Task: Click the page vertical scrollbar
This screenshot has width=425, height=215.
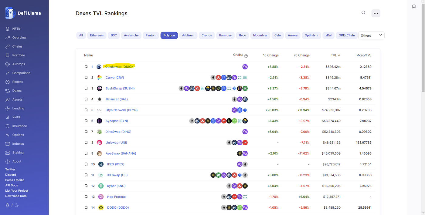Action: (x=423, y=47)
